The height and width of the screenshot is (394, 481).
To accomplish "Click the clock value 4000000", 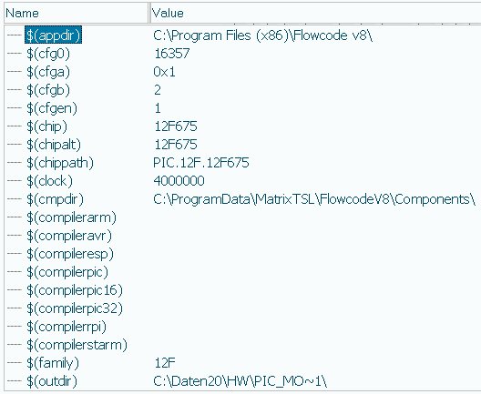I will (179, 181).
